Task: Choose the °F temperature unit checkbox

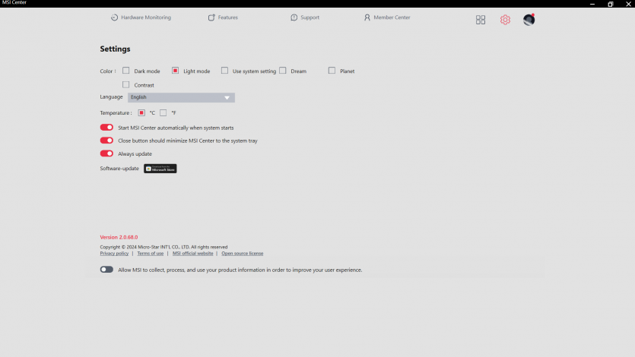Action: (163, 113)
